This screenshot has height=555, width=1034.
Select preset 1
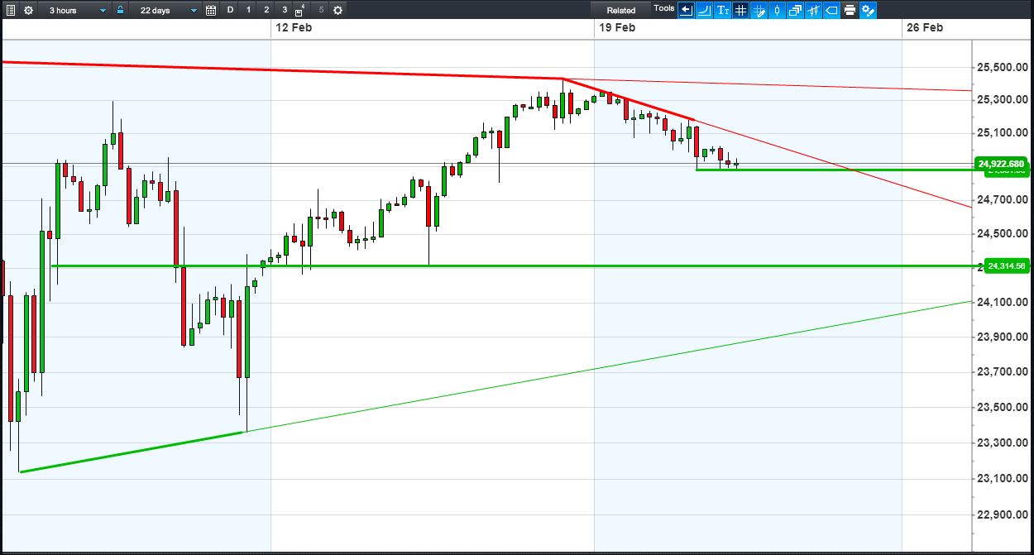pyautogui.click(x=248, y=10)
